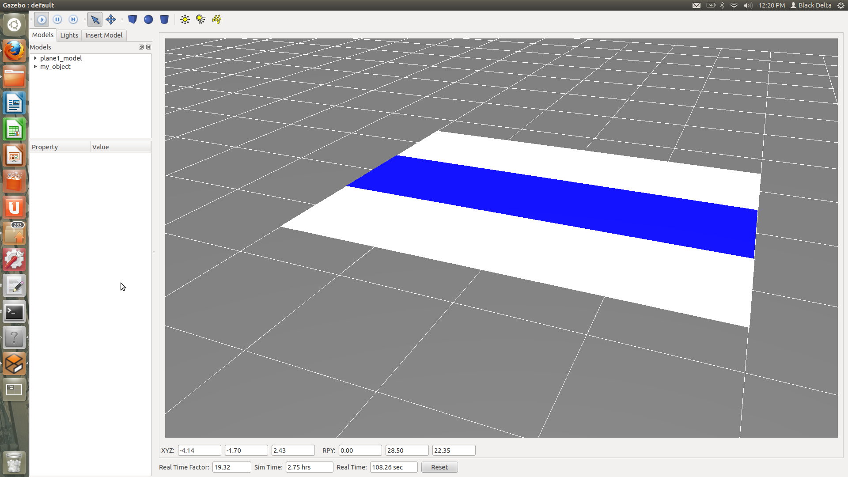Open the text editor from dock
This screenshot has width=848, height=477.
point(14,286)
